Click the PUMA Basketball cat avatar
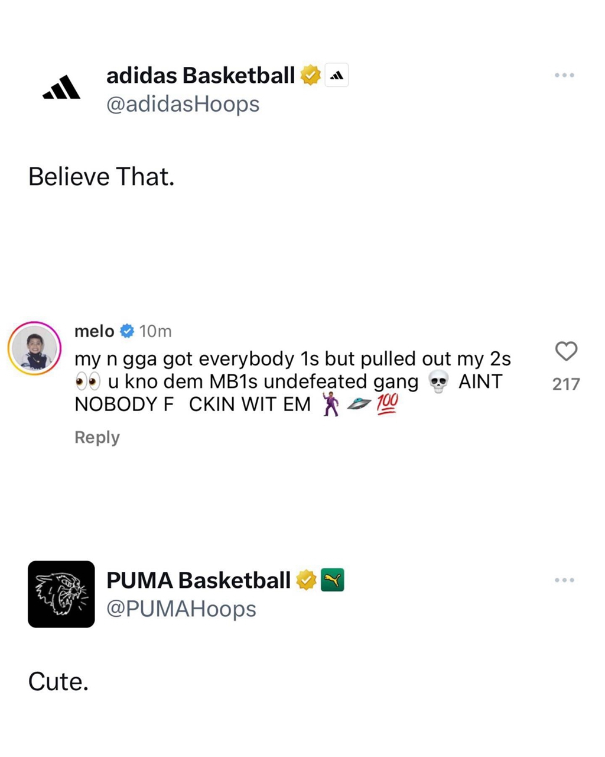 click(x=61, y=594)
